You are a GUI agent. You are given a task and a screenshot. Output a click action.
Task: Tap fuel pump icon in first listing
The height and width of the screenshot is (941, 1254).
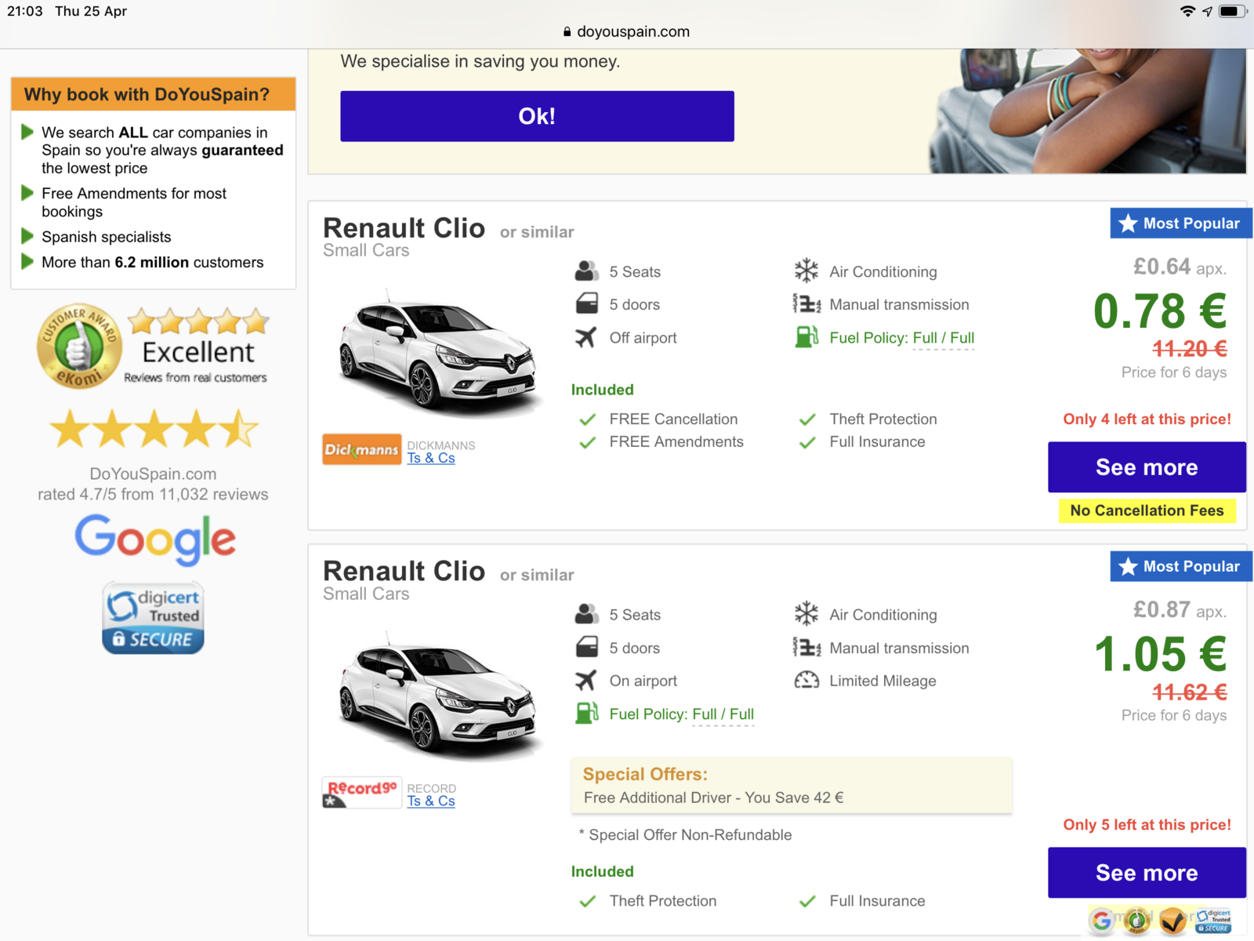[x=806, y=337]
